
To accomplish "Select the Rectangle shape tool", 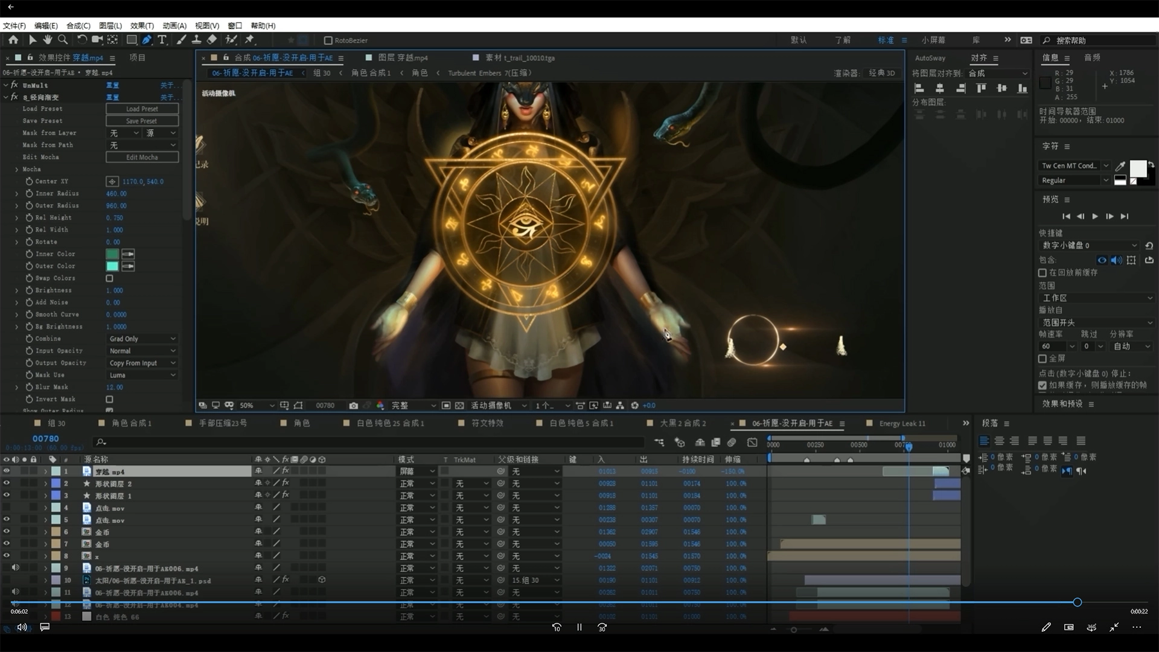I will tap(131, 40).
